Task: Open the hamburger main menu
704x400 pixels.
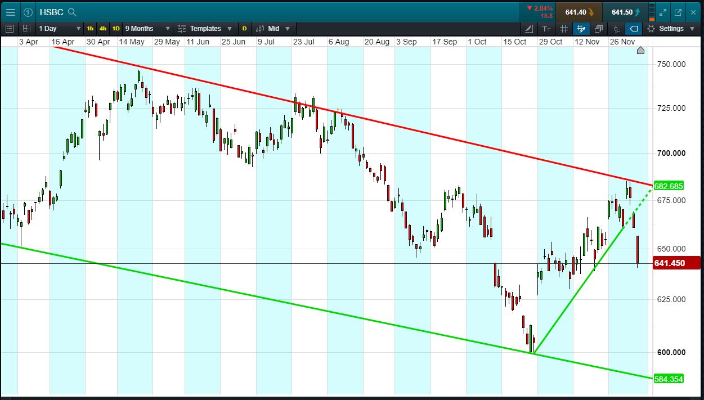Action: point(10,12)
